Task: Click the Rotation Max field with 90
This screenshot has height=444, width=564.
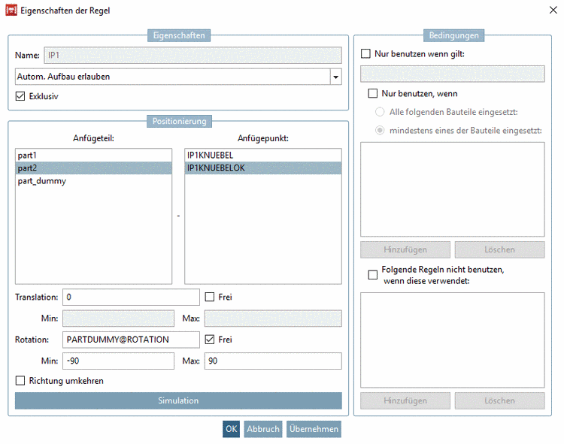Action: pos(273,361)
